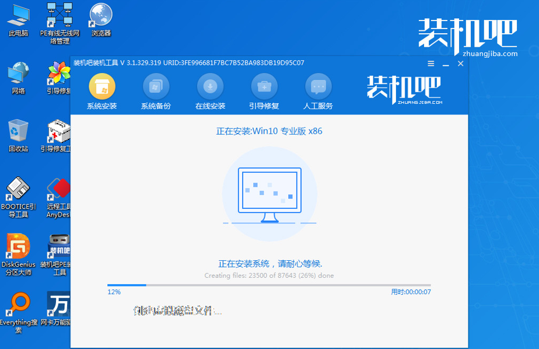
Task: Open the 系统备份 (System Backup) function
Action: coord(155,90)
